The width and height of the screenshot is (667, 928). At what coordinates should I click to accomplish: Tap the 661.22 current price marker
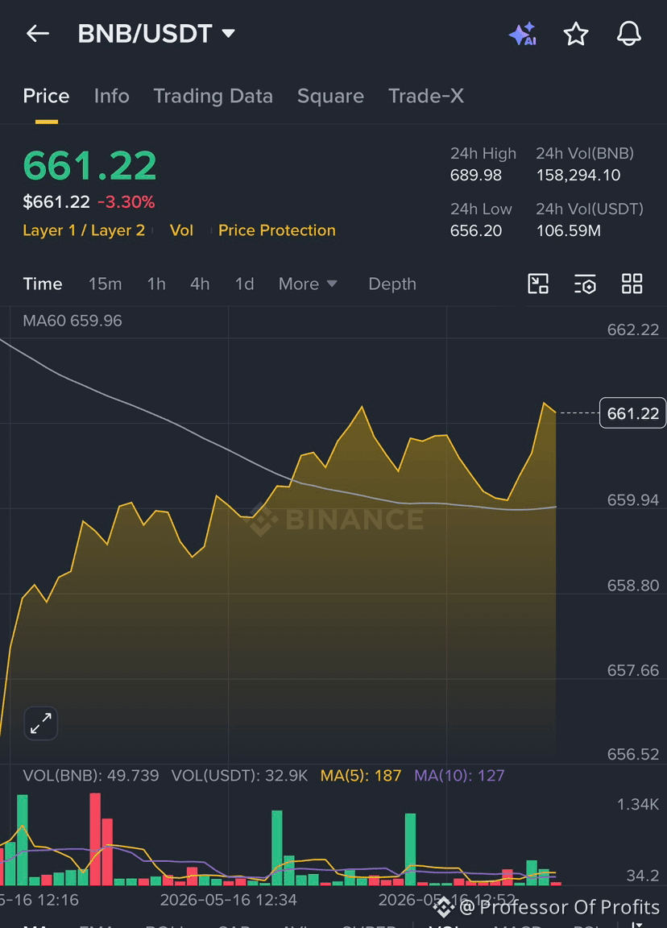pos(632,413)
